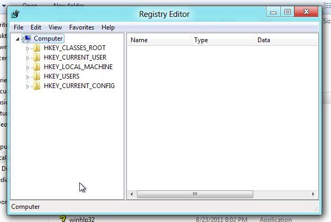This screenshot has height=222, width=331.
Task: Select the HKEY_CURRENT_CONFIG key label
Action: pos(79,86)
